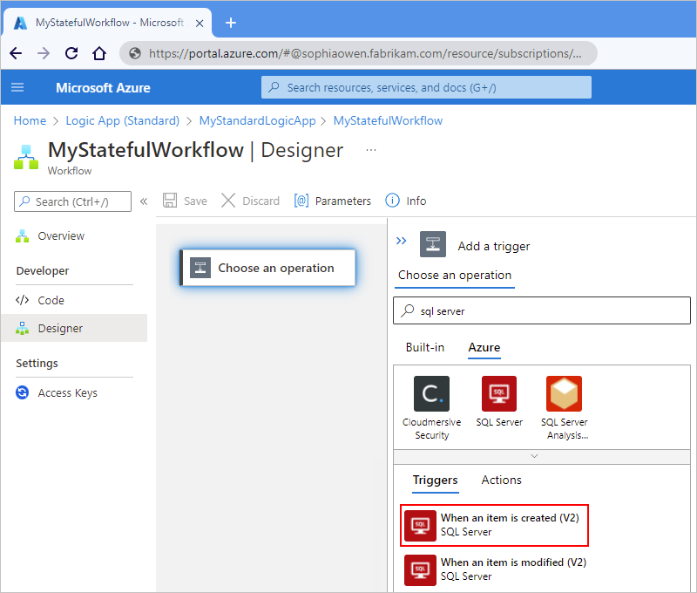
Task: Click the Save floppy disk icon
Action: 170,201
